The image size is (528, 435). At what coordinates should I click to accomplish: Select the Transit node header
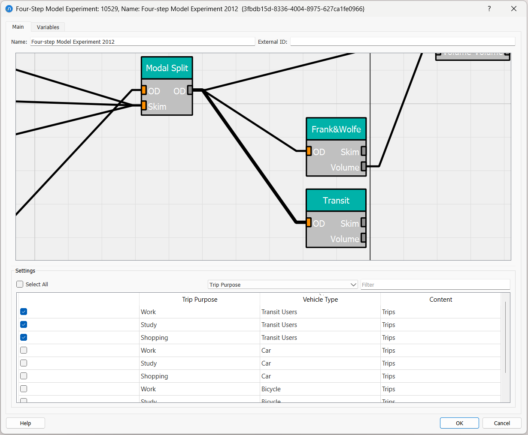[336, 201]
